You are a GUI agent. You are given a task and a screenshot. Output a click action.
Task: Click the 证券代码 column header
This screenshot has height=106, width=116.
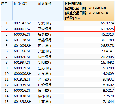(x=25, y=10)
